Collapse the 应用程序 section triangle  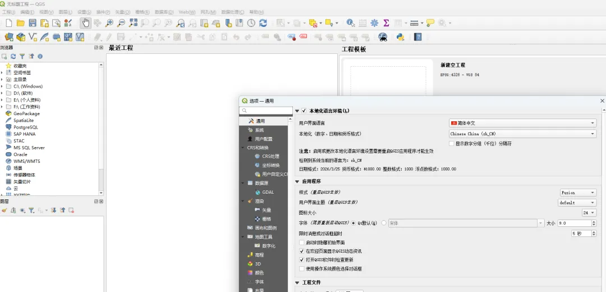[297, 181]
